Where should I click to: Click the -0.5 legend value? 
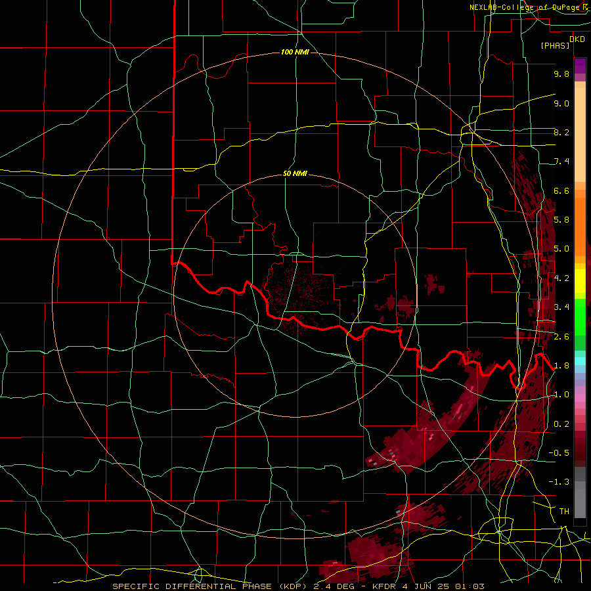[559, 453]
